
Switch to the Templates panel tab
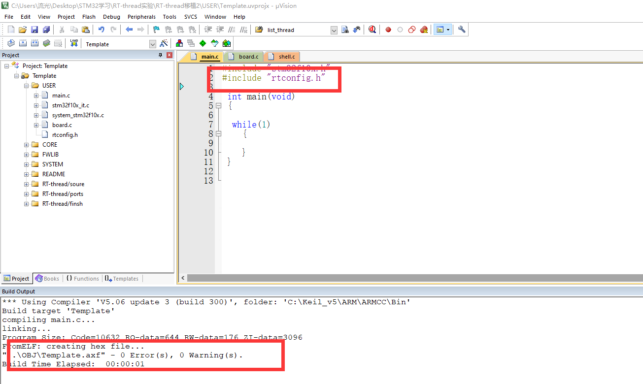[121, 279]
